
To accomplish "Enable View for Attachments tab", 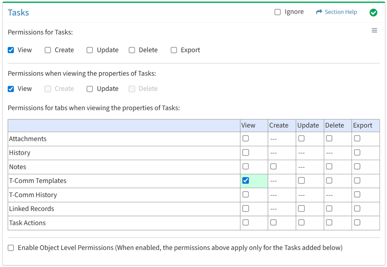I will point(246,138).
